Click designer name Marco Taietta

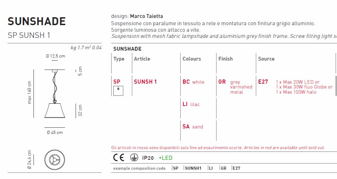(x=146, y=16)
